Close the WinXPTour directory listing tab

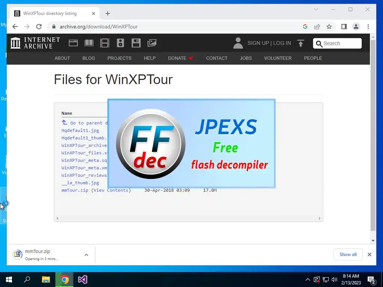coord(93,13)
